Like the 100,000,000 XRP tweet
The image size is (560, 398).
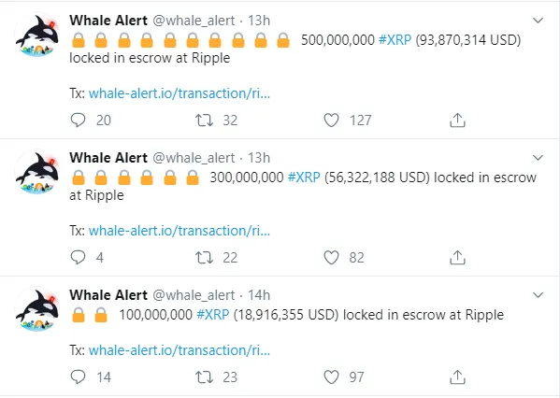coord(331,377)
